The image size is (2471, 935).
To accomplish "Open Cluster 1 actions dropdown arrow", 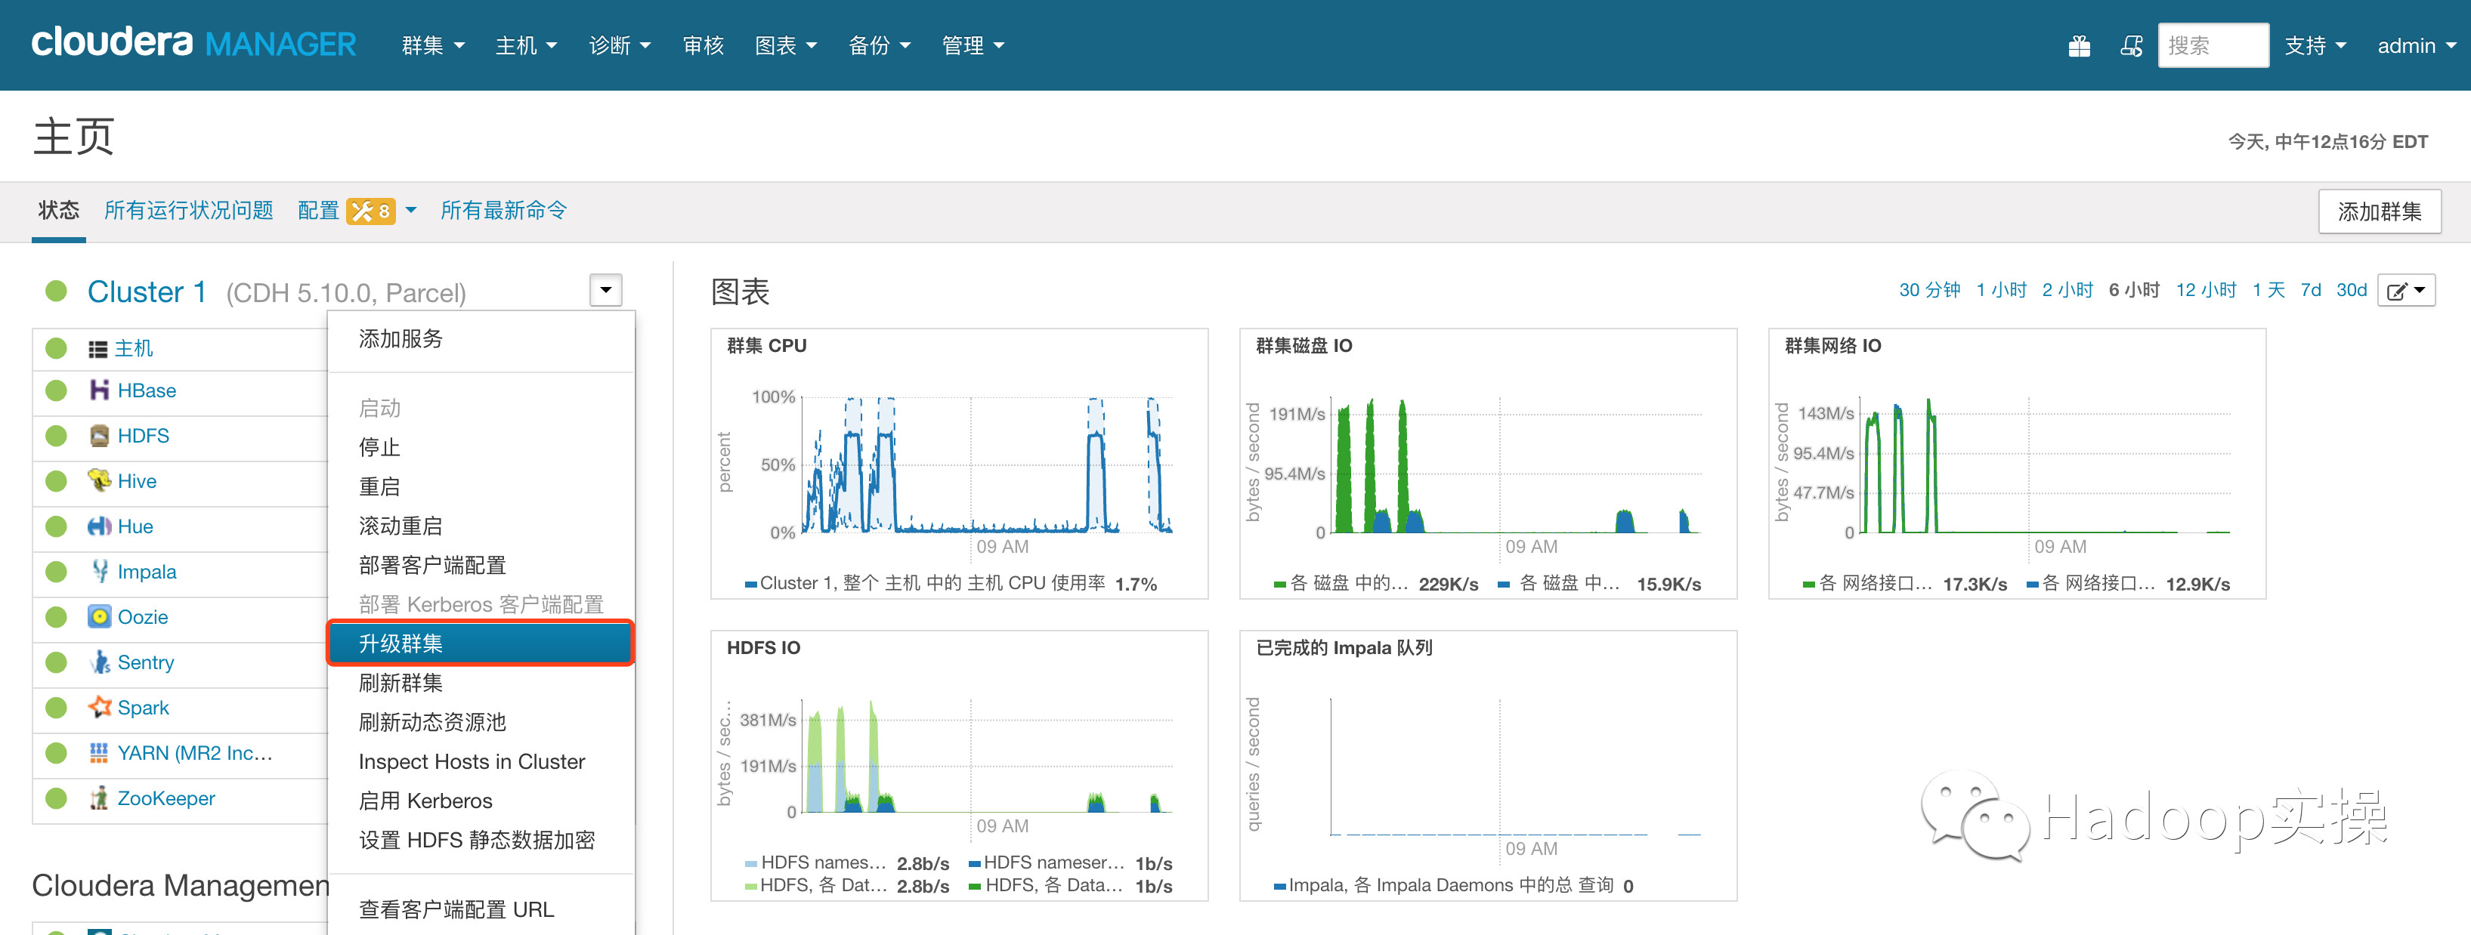I will tap(605, 289).
